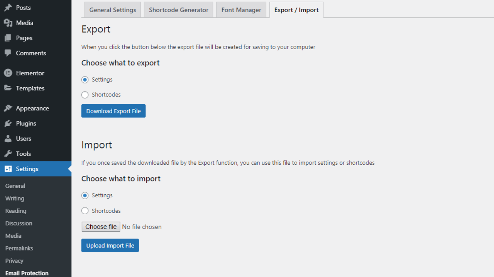Open the Elementor panel icon
494x277 pixels.
[x=7, y=73]
